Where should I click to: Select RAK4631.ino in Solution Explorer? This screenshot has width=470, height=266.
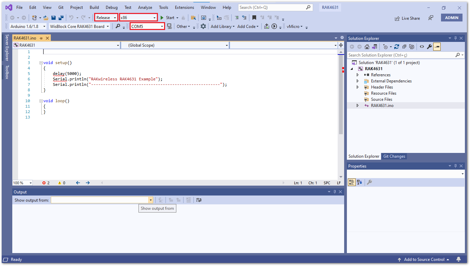coord(382,106)
